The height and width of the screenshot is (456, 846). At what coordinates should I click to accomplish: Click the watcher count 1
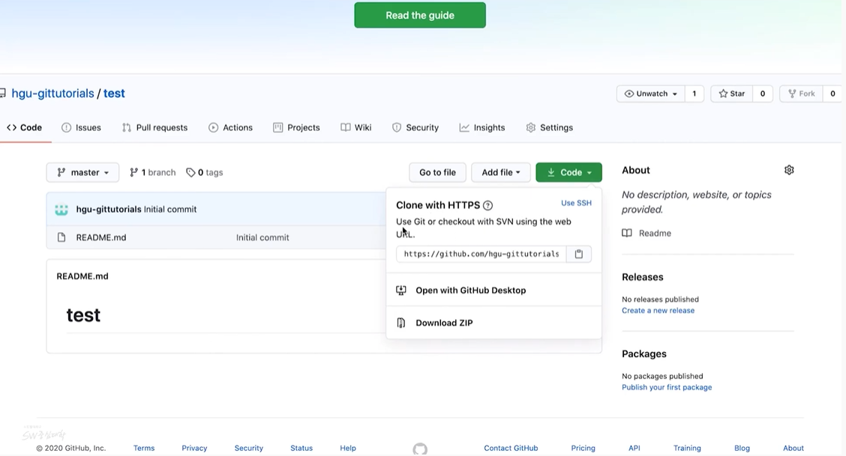(694, 94)
